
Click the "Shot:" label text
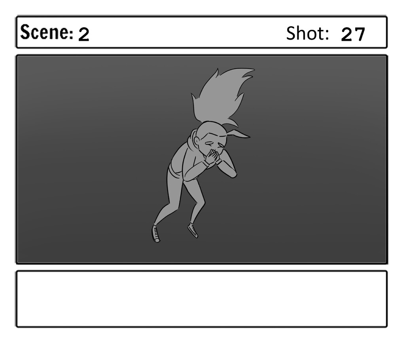point(307,33)
